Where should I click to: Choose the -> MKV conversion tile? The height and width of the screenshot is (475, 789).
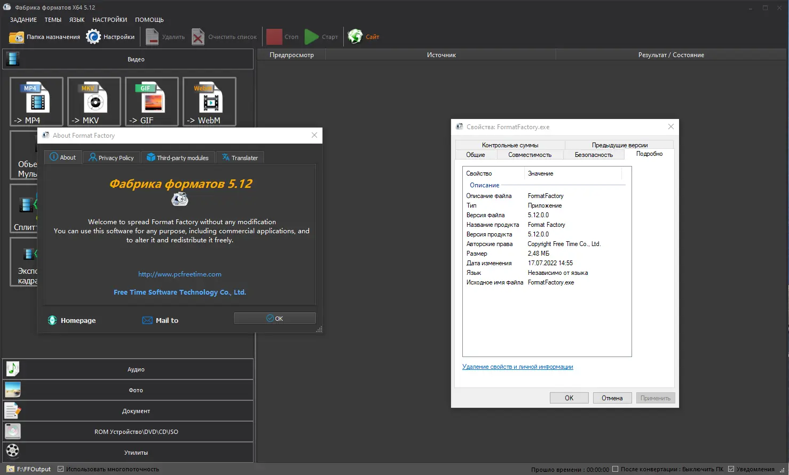(94, 101)
